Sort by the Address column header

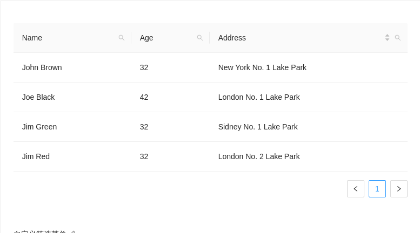232,38
